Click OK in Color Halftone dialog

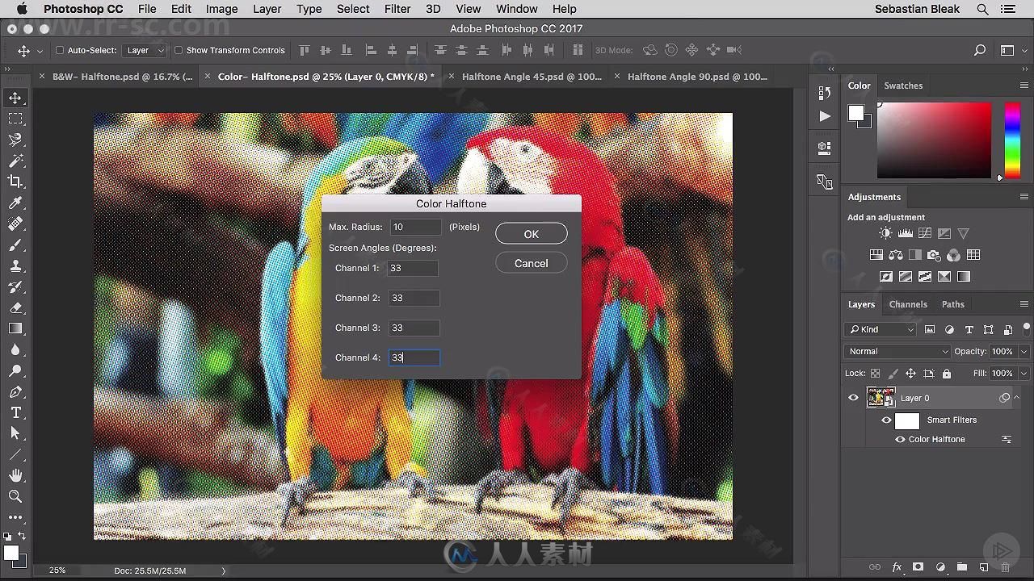[531, 234]
